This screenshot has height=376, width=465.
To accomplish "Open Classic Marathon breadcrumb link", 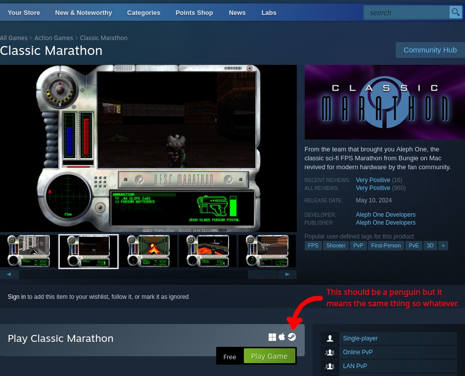I will coord(103,38).
